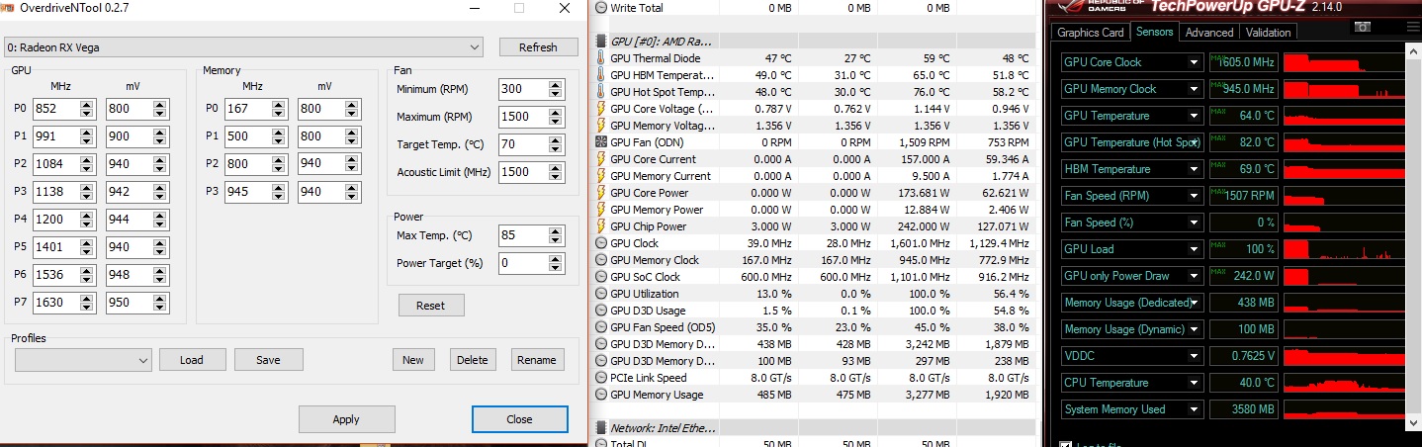
Task: Click the GPU Clock row circle icon
Action: point(601,243)
